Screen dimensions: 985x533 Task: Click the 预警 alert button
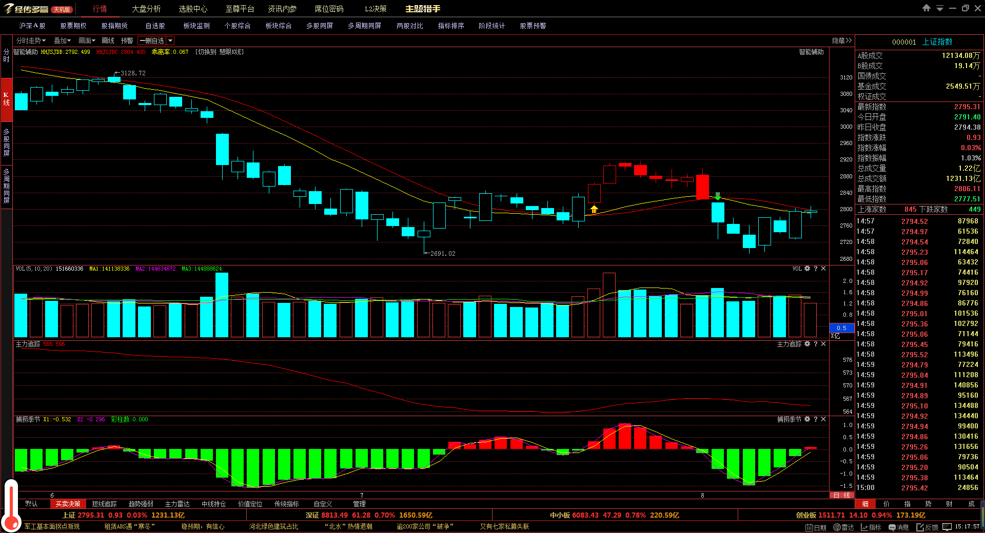point(127,40)
